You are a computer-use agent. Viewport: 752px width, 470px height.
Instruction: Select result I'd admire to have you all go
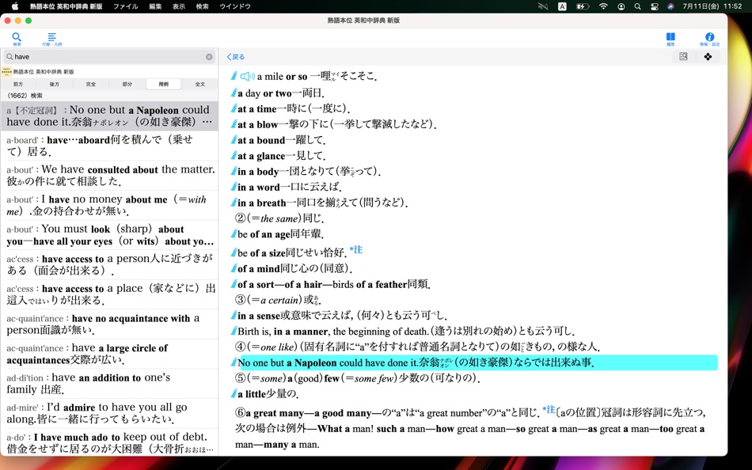tap(109, 413)
